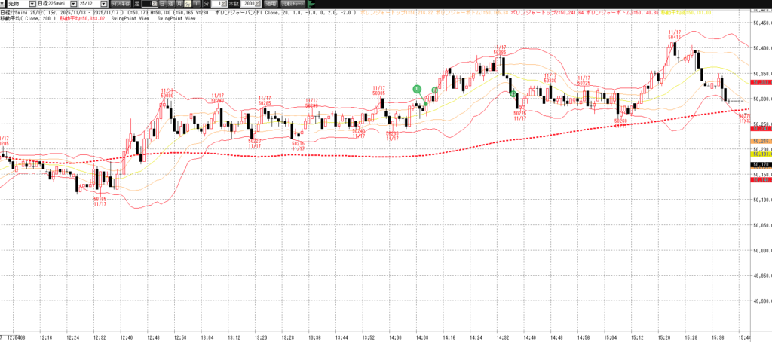The width and height of the screenshot is (772, 342).
Task: Open the 比較チャート comparison chart
Action: (292, 4)
